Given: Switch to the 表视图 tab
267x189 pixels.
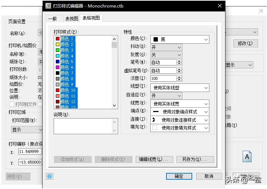Looking at the screenshot, I should (x=72, y=19).
